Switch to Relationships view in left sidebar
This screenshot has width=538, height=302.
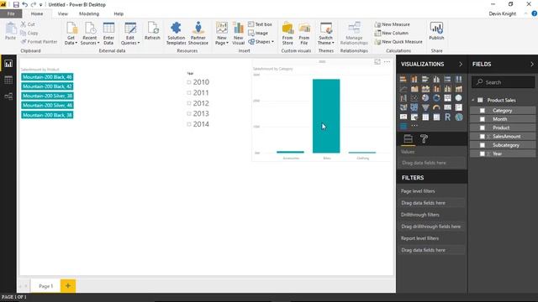point(8,96)
